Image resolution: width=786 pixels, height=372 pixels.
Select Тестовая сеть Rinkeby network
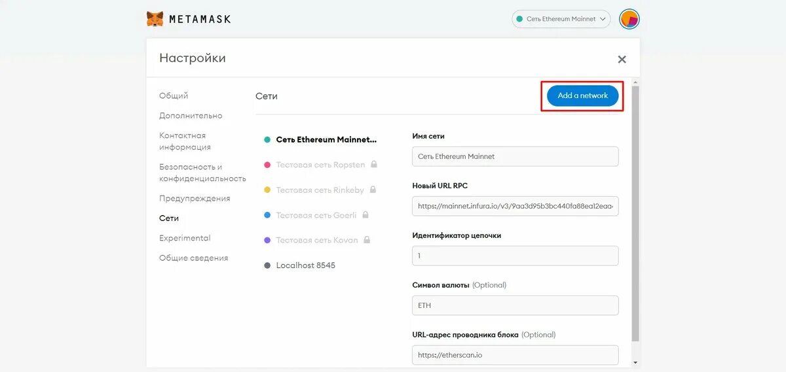(320, 190)
